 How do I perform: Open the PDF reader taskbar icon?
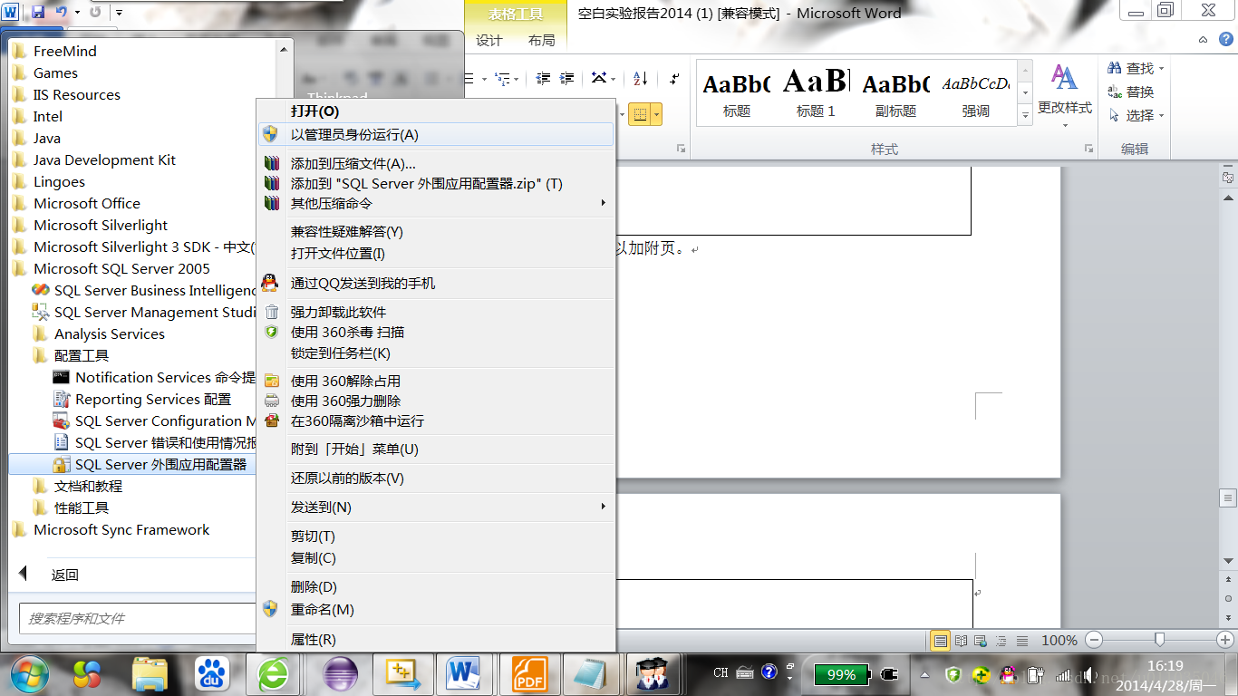529,673
